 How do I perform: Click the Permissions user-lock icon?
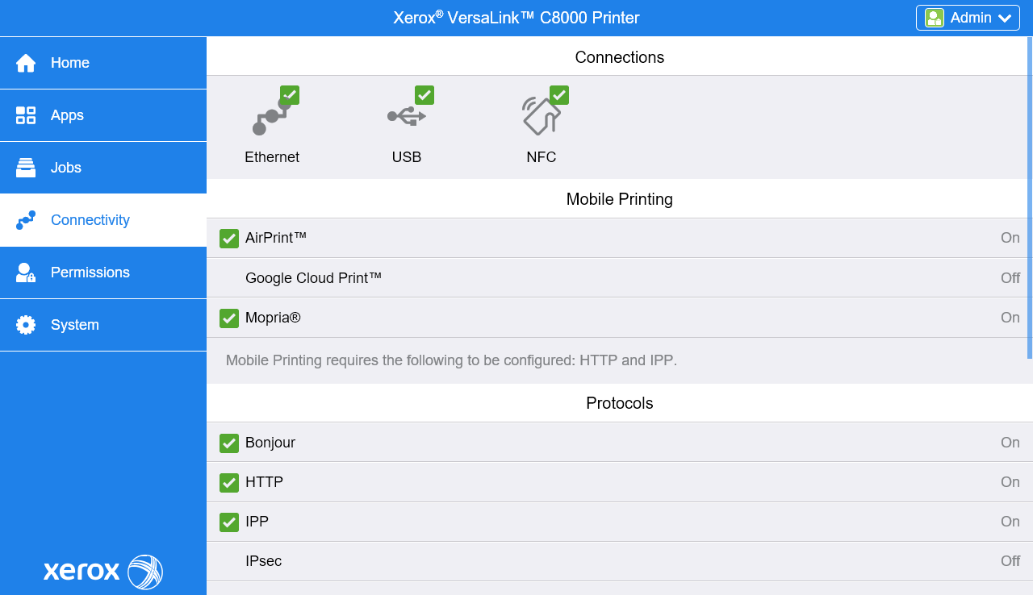click(26, 273)
